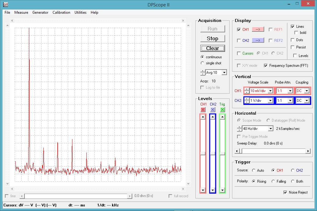Open the 40 Hz/div horizontal scale dropdown
The height and width of the screenshot is (211, 317).
click(271, 129)
